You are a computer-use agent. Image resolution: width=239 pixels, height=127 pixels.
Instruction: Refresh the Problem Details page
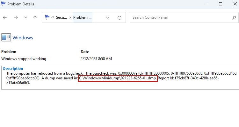click(119, 18)
